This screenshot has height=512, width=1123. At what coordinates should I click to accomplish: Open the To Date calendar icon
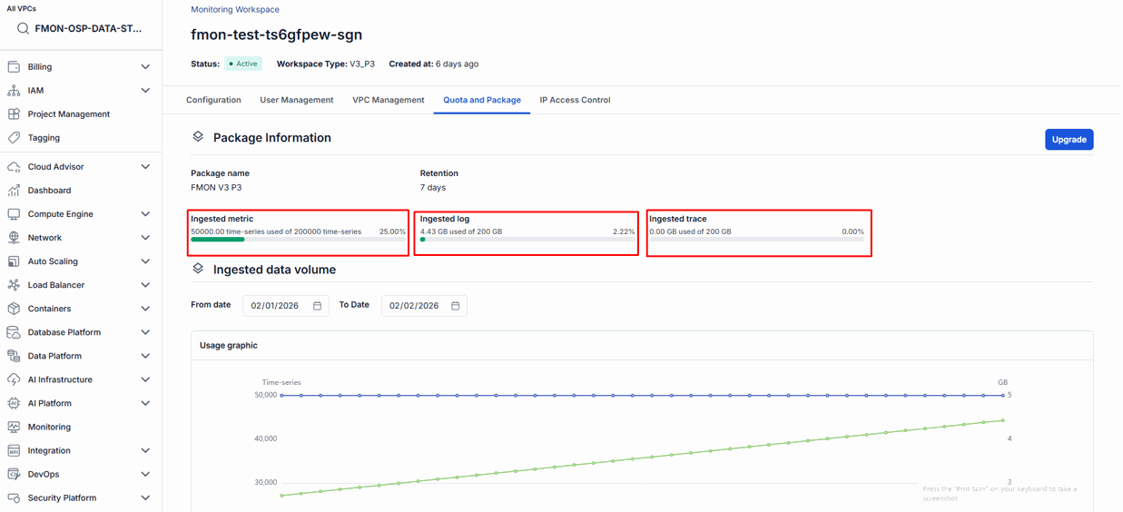coord(456,306)
